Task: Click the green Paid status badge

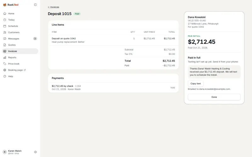Action: (77, 14)
